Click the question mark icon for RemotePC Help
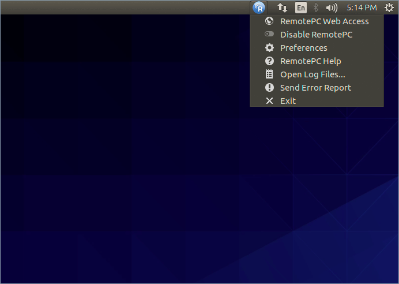 pos(269,61)
